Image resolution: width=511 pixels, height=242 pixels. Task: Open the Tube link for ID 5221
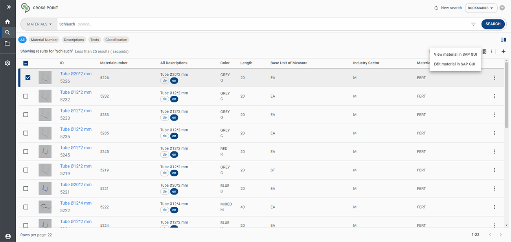tap(76, 184)
